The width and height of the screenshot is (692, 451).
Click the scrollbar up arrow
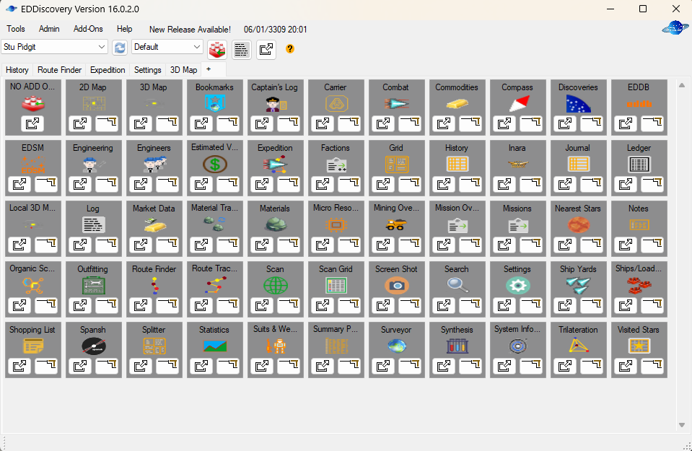pos(681,85)
